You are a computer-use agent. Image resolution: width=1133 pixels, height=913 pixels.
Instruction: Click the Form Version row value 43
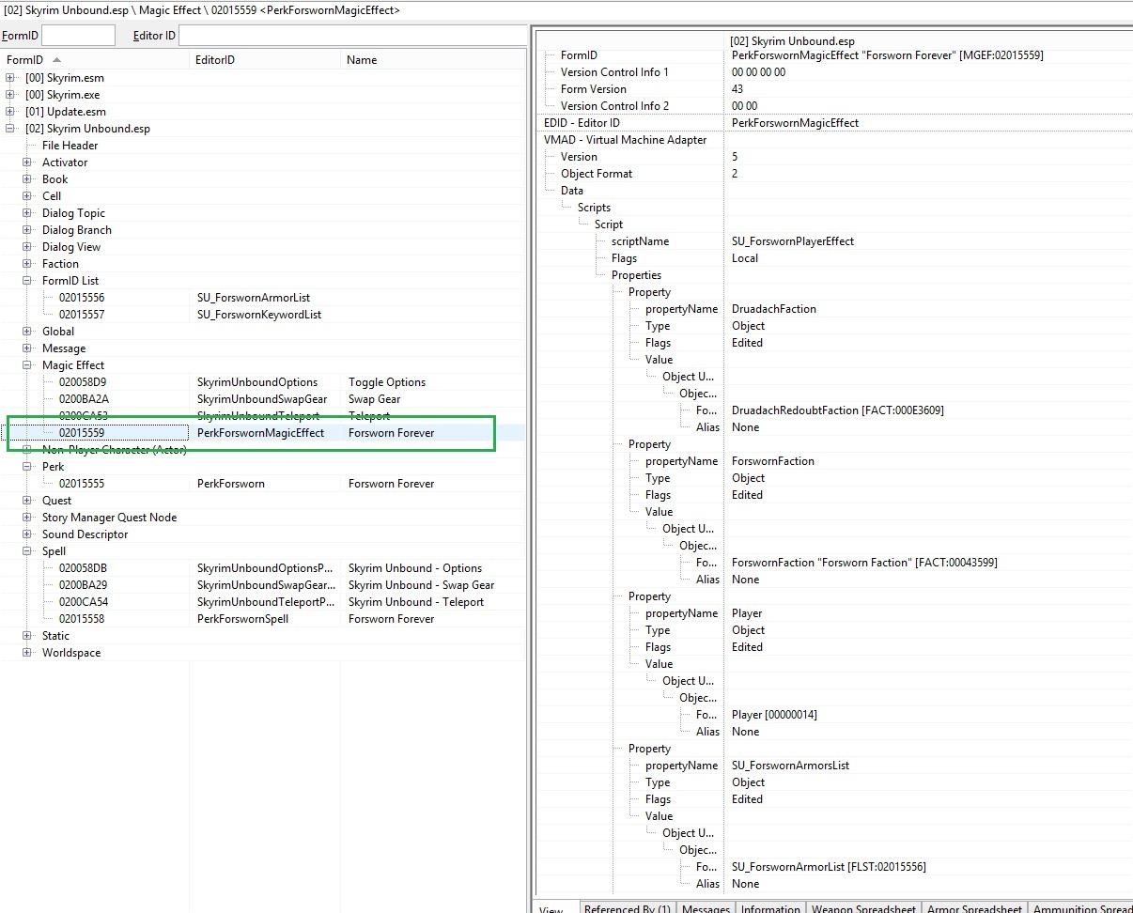[x=737, y=89]
